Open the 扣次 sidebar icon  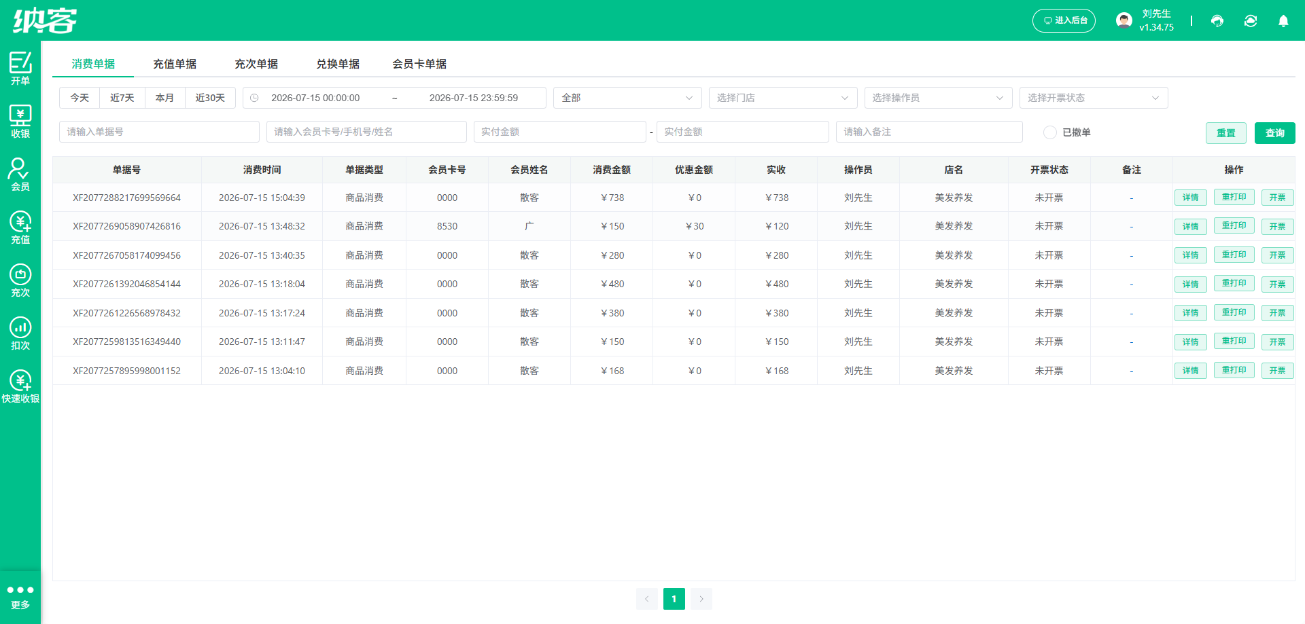(20, 333)
